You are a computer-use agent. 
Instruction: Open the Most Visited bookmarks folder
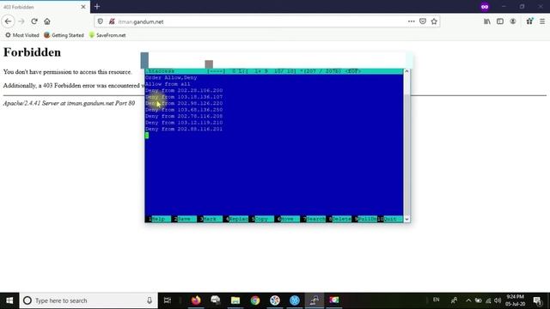click(22, 35)
